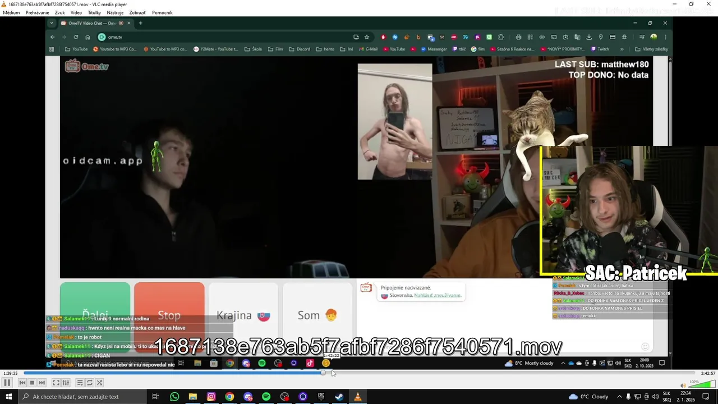
Task: Open Discord from the taskbar
Action: (x=248, y=397)
